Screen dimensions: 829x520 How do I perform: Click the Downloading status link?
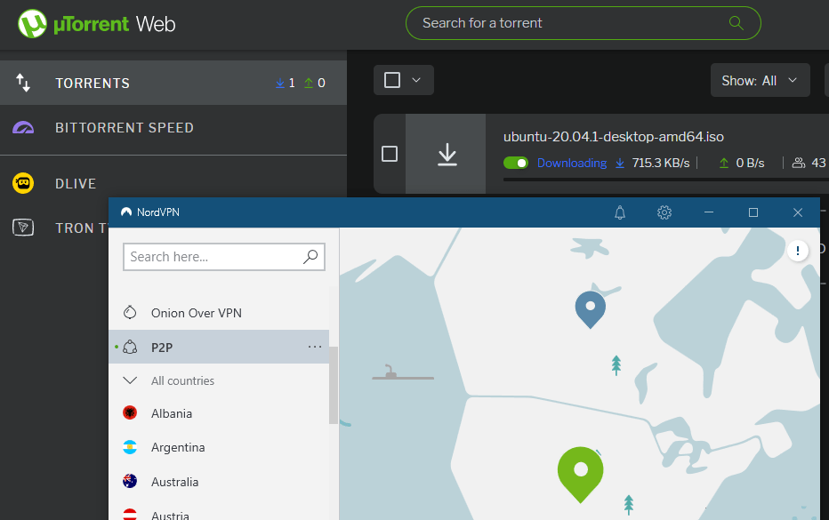(x=572, y=163)
